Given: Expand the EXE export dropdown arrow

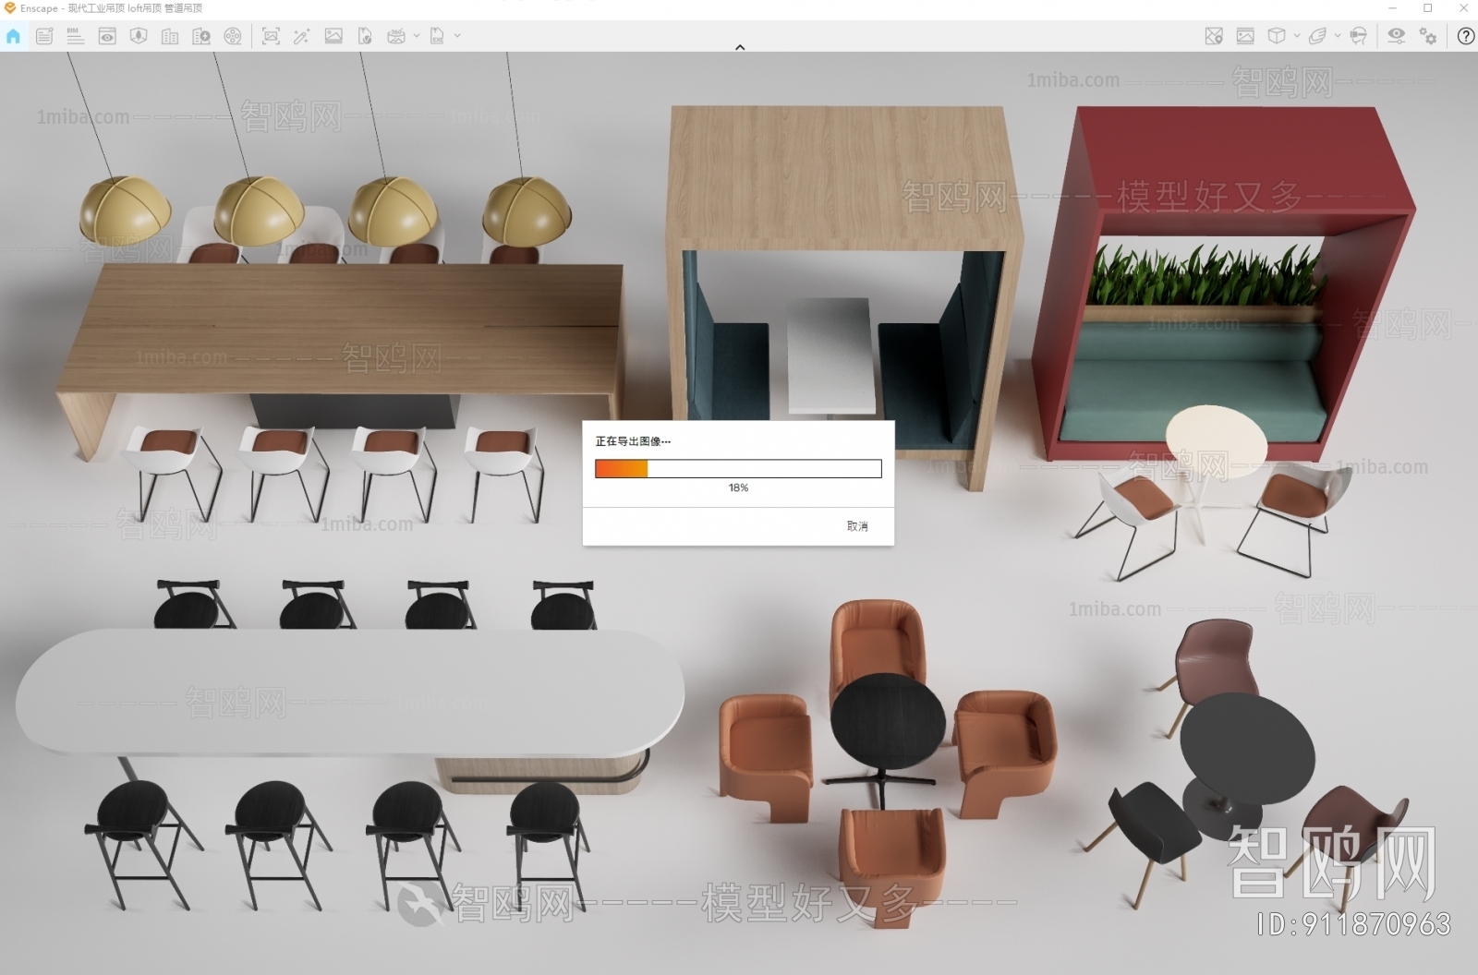Looking at the screenshot, I should click(457, 36).
